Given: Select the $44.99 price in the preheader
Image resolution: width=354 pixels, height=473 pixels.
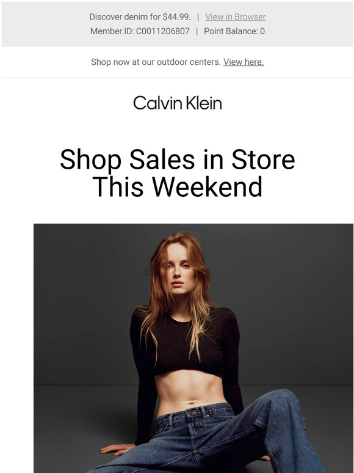Looking at the screenshot, I should [176, 17].
